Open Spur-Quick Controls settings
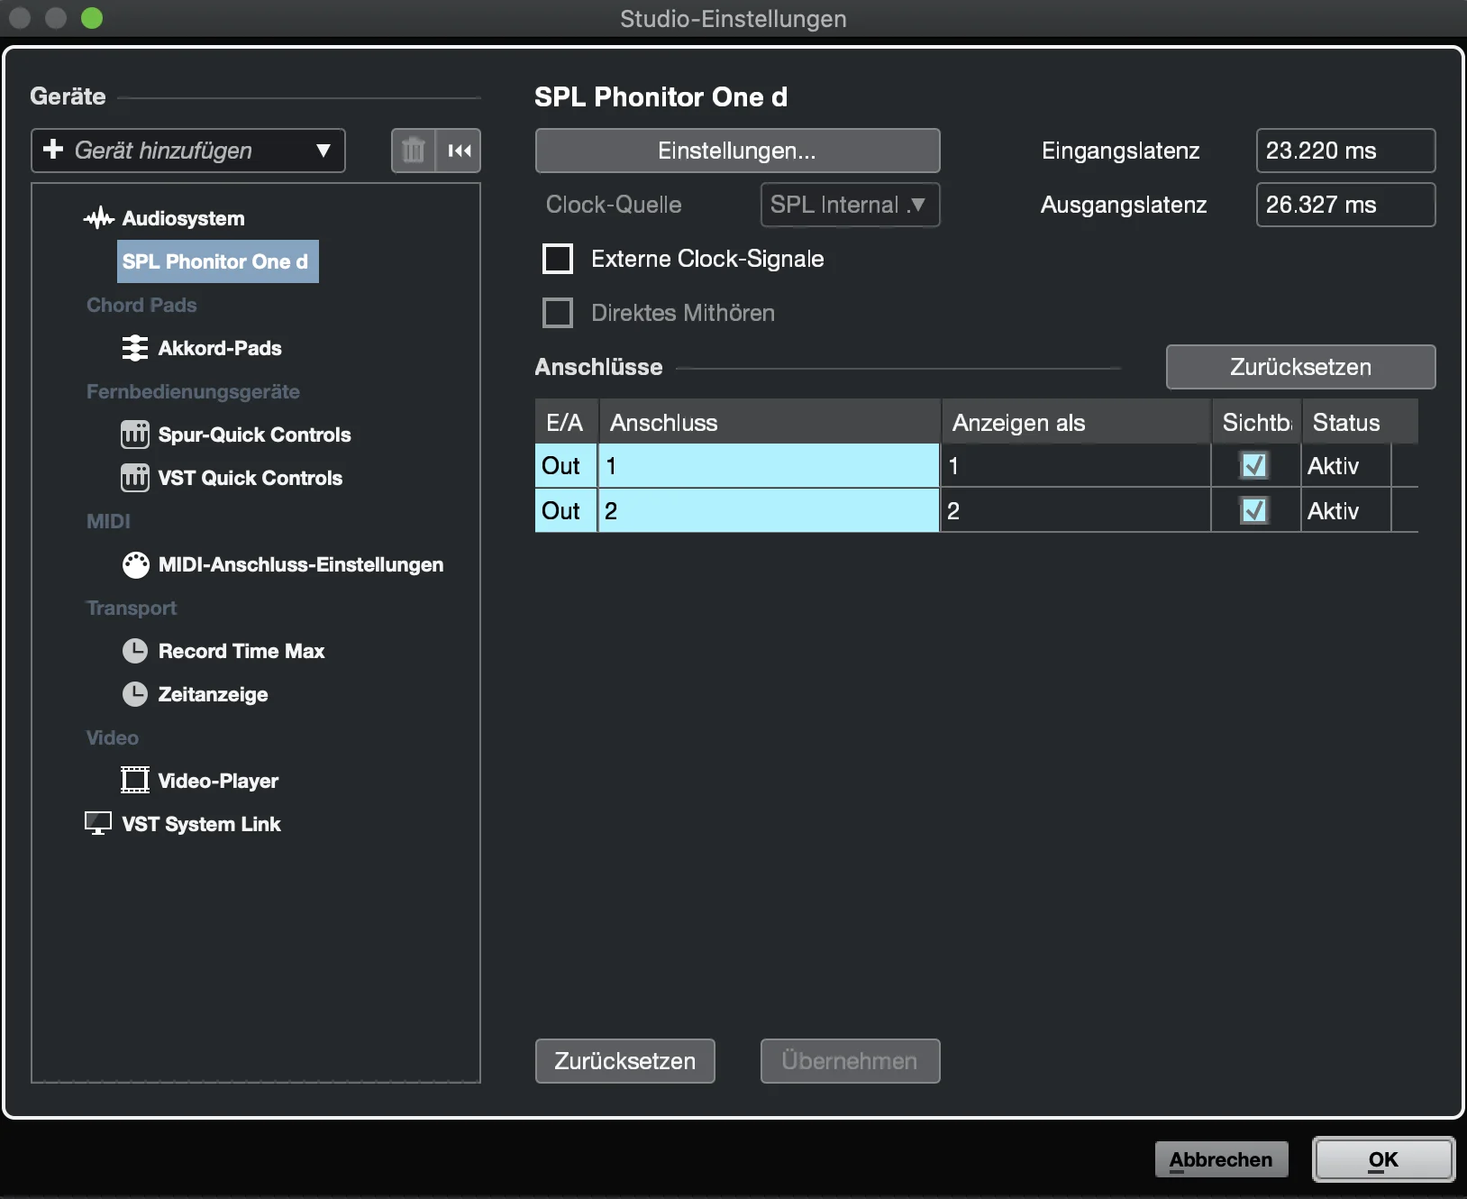The image size is (1467, 1199). [x=254, y=435]
